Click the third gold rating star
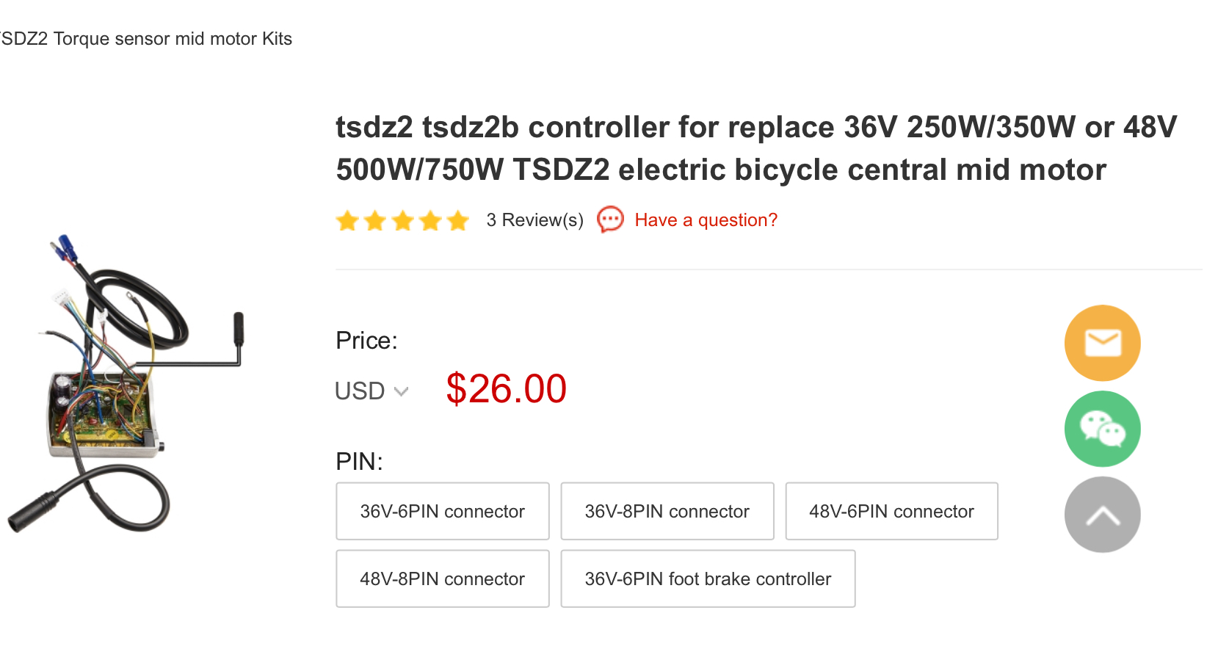The image size is (1218, 660). [403, 220]
